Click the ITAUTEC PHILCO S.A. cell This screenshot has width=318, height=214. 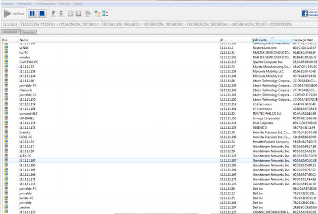point(267,114)
